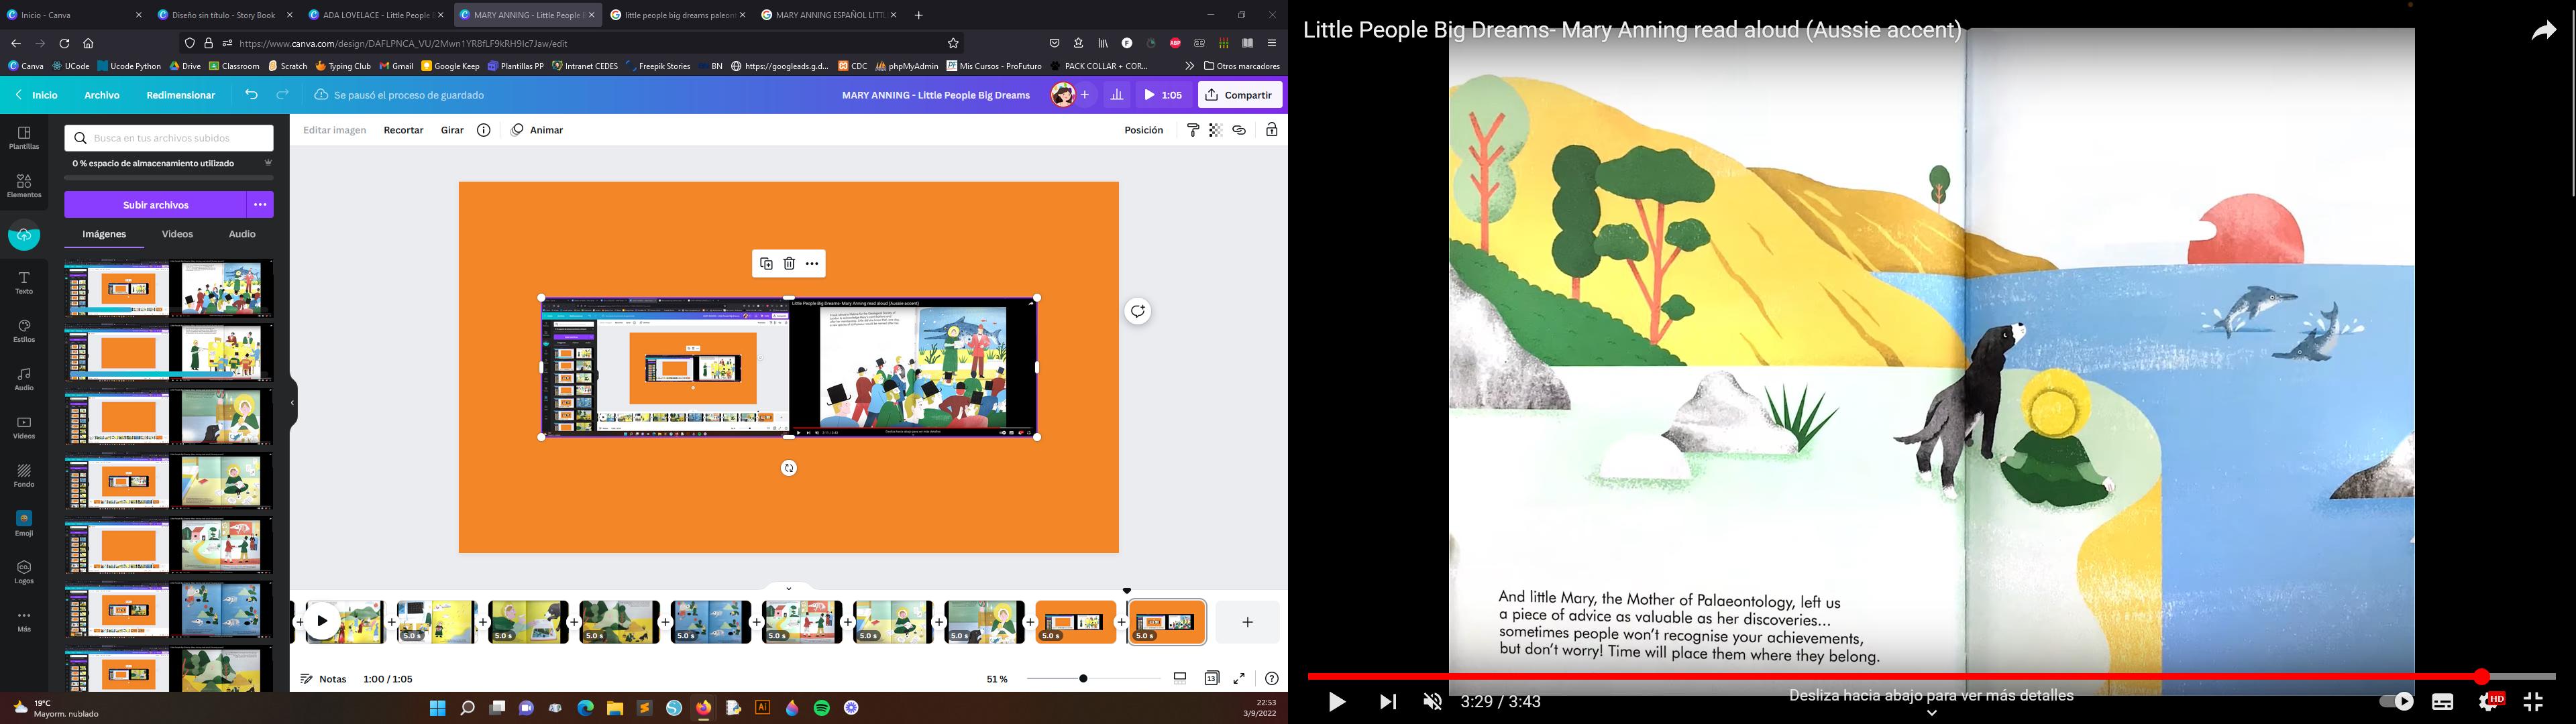This screenshot has width=2576, height=724.
Task: Open Otros marcadores bookmarks folder
Action: tap(1242, 66)
